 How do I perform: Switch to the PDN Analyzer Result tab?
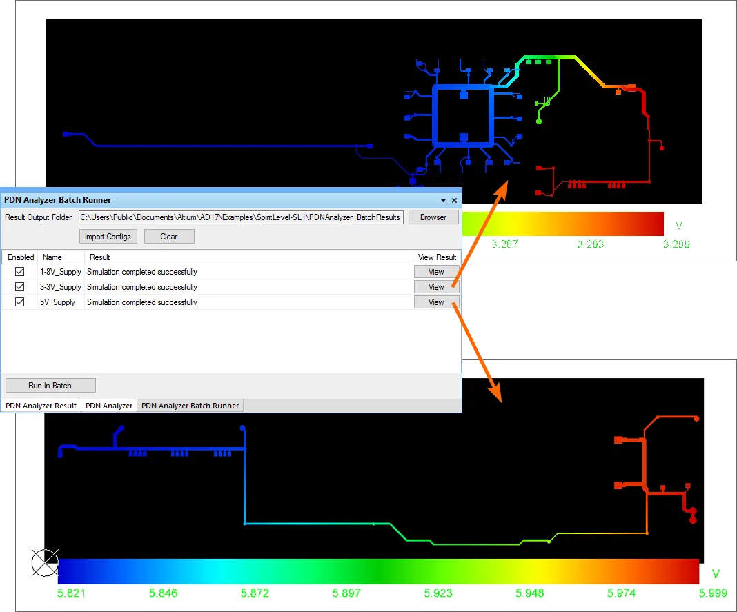point(41,406)
